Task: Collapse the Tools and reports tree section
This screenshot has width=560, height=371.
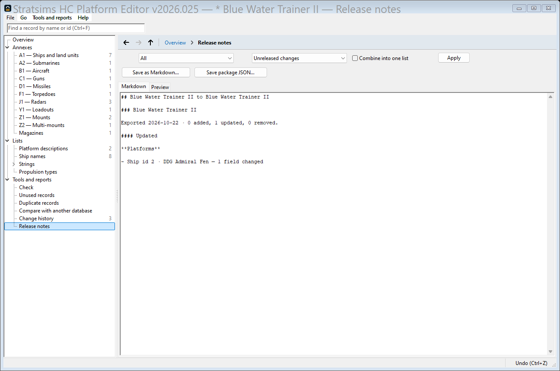Action: click(x=7, y=180)
